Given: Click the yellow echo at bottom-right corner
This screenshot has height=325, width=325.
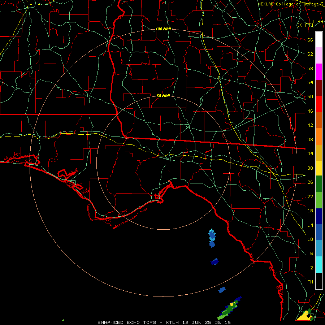Looking at the screenshot, I should pos(305,316).
